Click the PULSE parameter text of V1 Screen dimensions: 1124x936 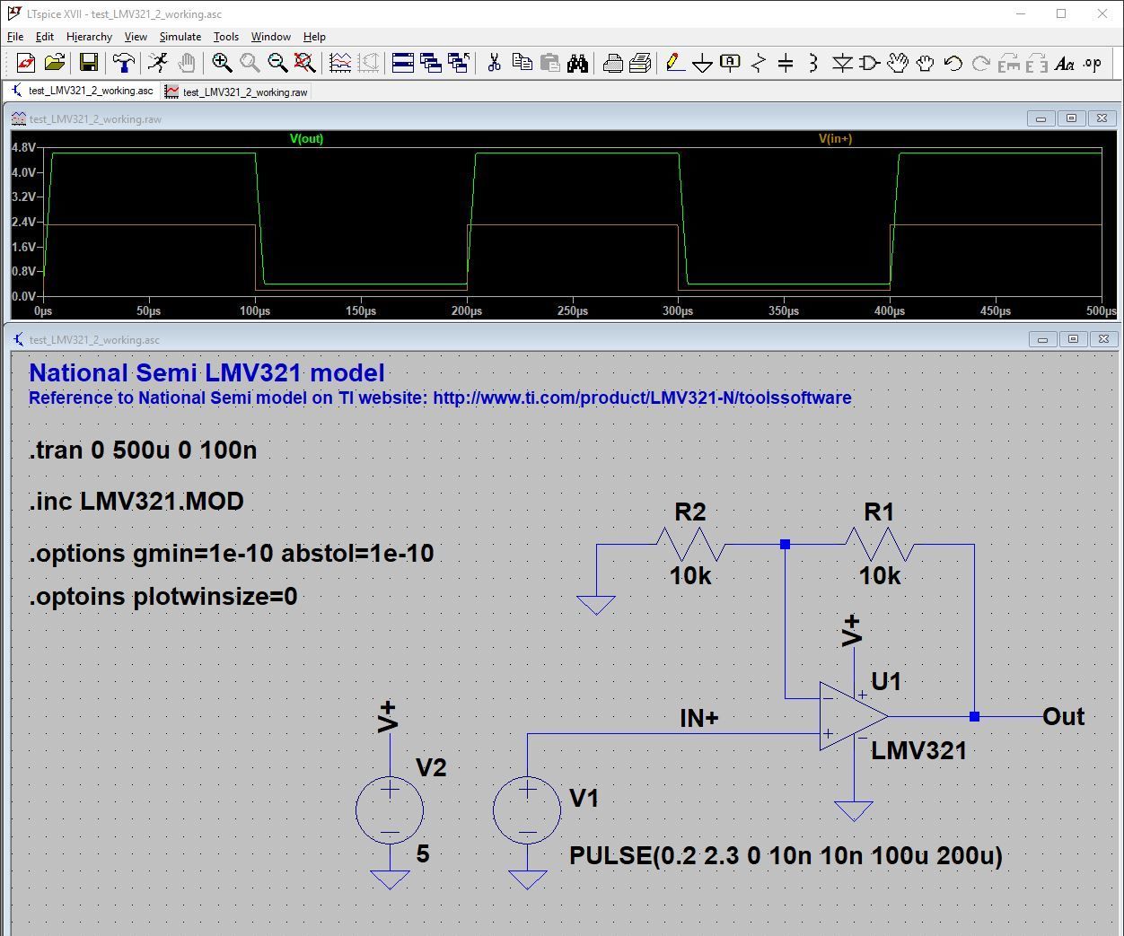[786, 857]
